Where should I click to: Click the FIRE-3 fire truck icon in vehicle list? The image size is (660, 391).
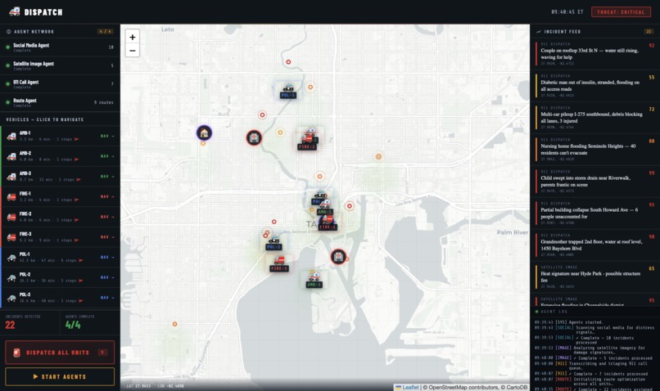point(11,237)
